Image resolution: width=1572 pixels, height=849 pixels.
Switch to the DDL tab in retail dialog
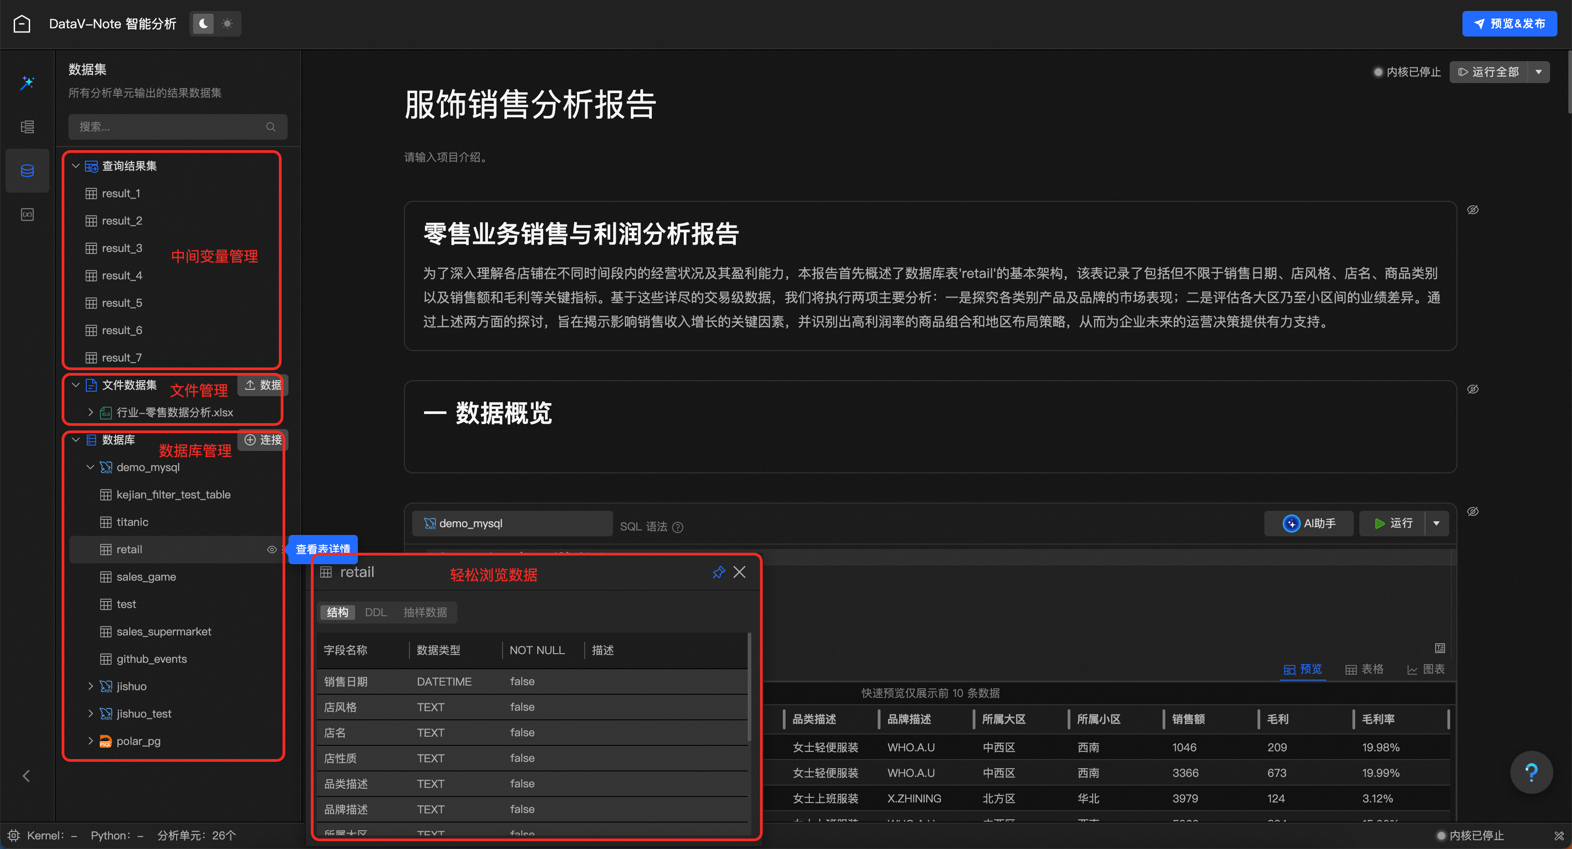(375, 612)
